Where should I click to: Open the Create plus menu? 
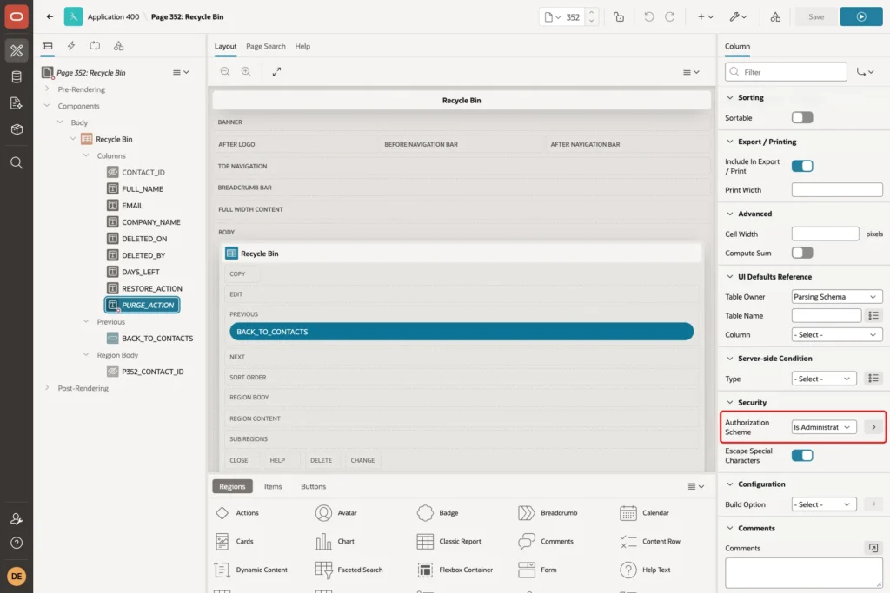(706, 17)
